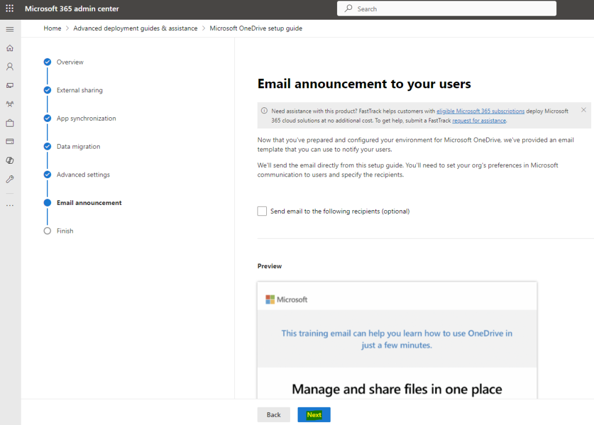This screenshot has height=425, width=594.
Task: Click 'Manage and share files in one place' text
Action: point(397,389)
